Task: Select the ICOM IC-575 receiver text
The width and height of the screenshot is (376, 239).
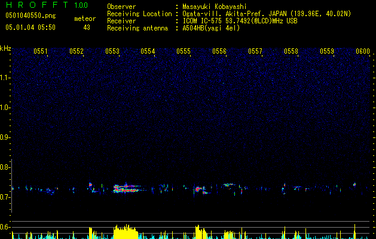Action: pos(240,21)
